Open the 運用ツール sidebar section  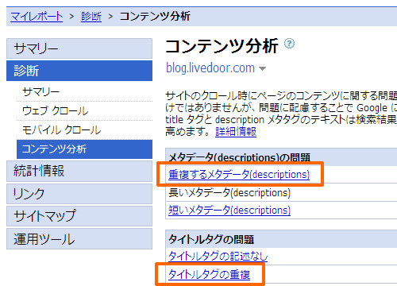79,238
